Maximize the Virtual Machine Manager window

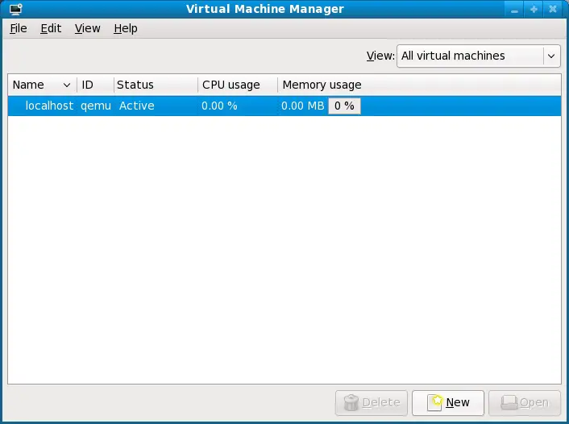click(x=534, y=10)
